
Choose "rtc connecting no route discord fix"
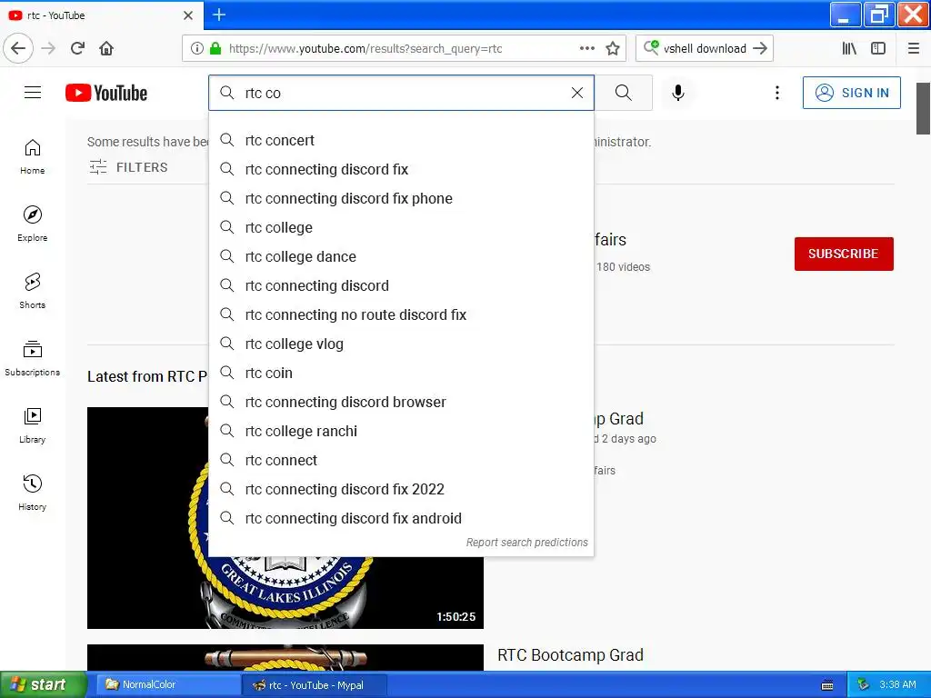click(x=401, y=314)
